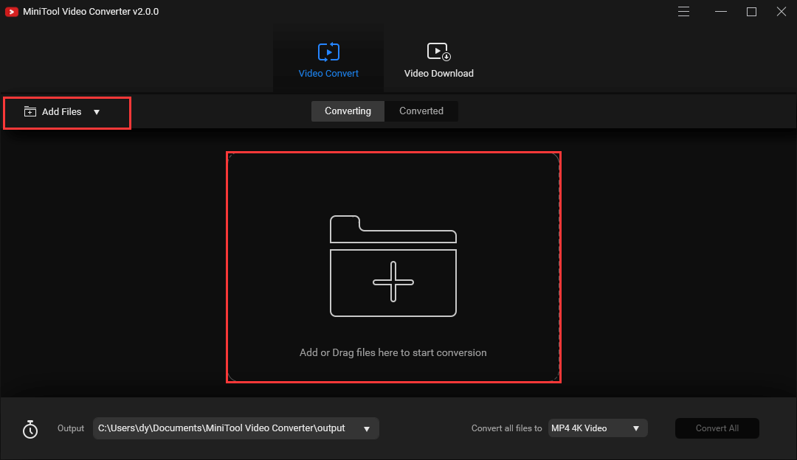Open the Video Convert tab

[328, 60]
